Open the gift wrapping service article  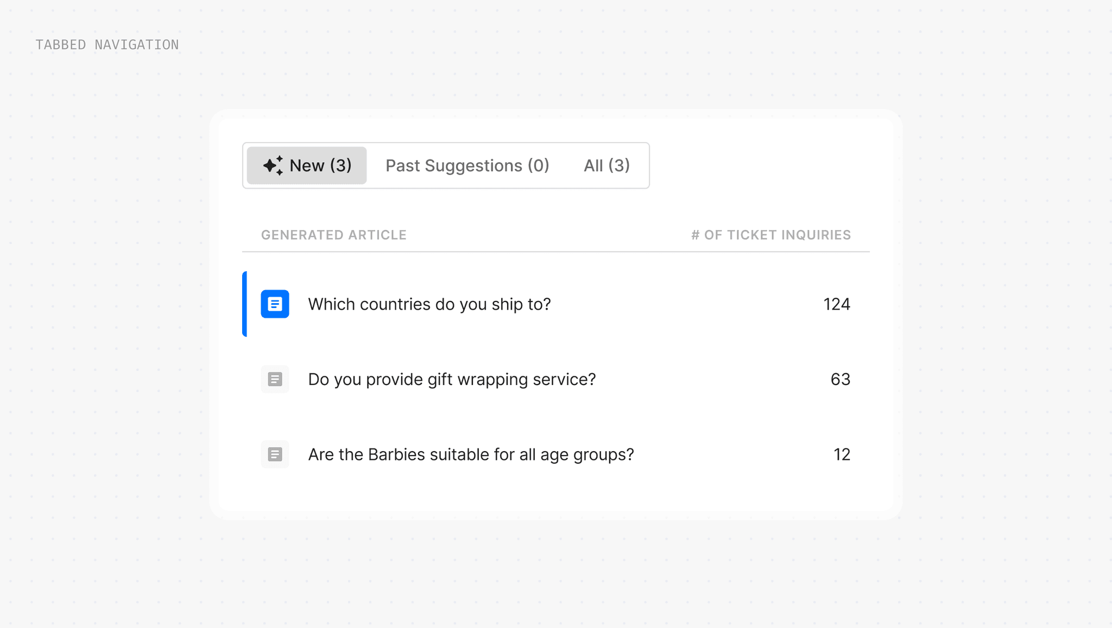(x=452, y=379)
